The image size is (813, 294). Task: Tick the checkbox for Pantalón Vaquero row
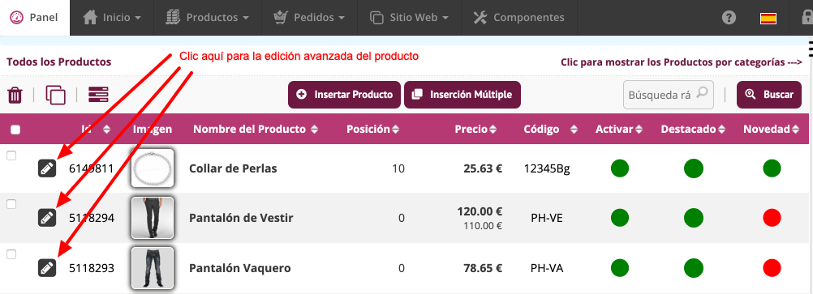tap(11, 254)
